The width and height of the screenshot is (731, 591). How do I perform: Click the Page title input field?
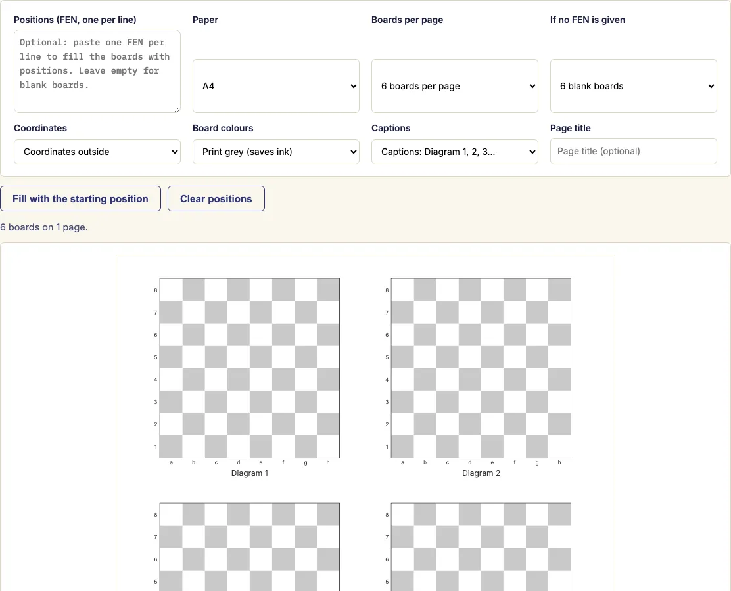pos(634,151)
